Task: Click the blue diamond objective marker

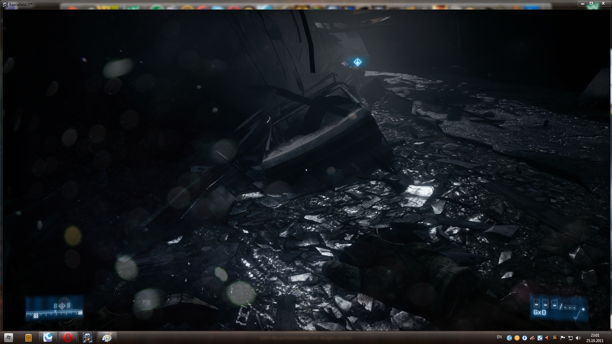Action: pyautogui.click(x=357, y=62)
